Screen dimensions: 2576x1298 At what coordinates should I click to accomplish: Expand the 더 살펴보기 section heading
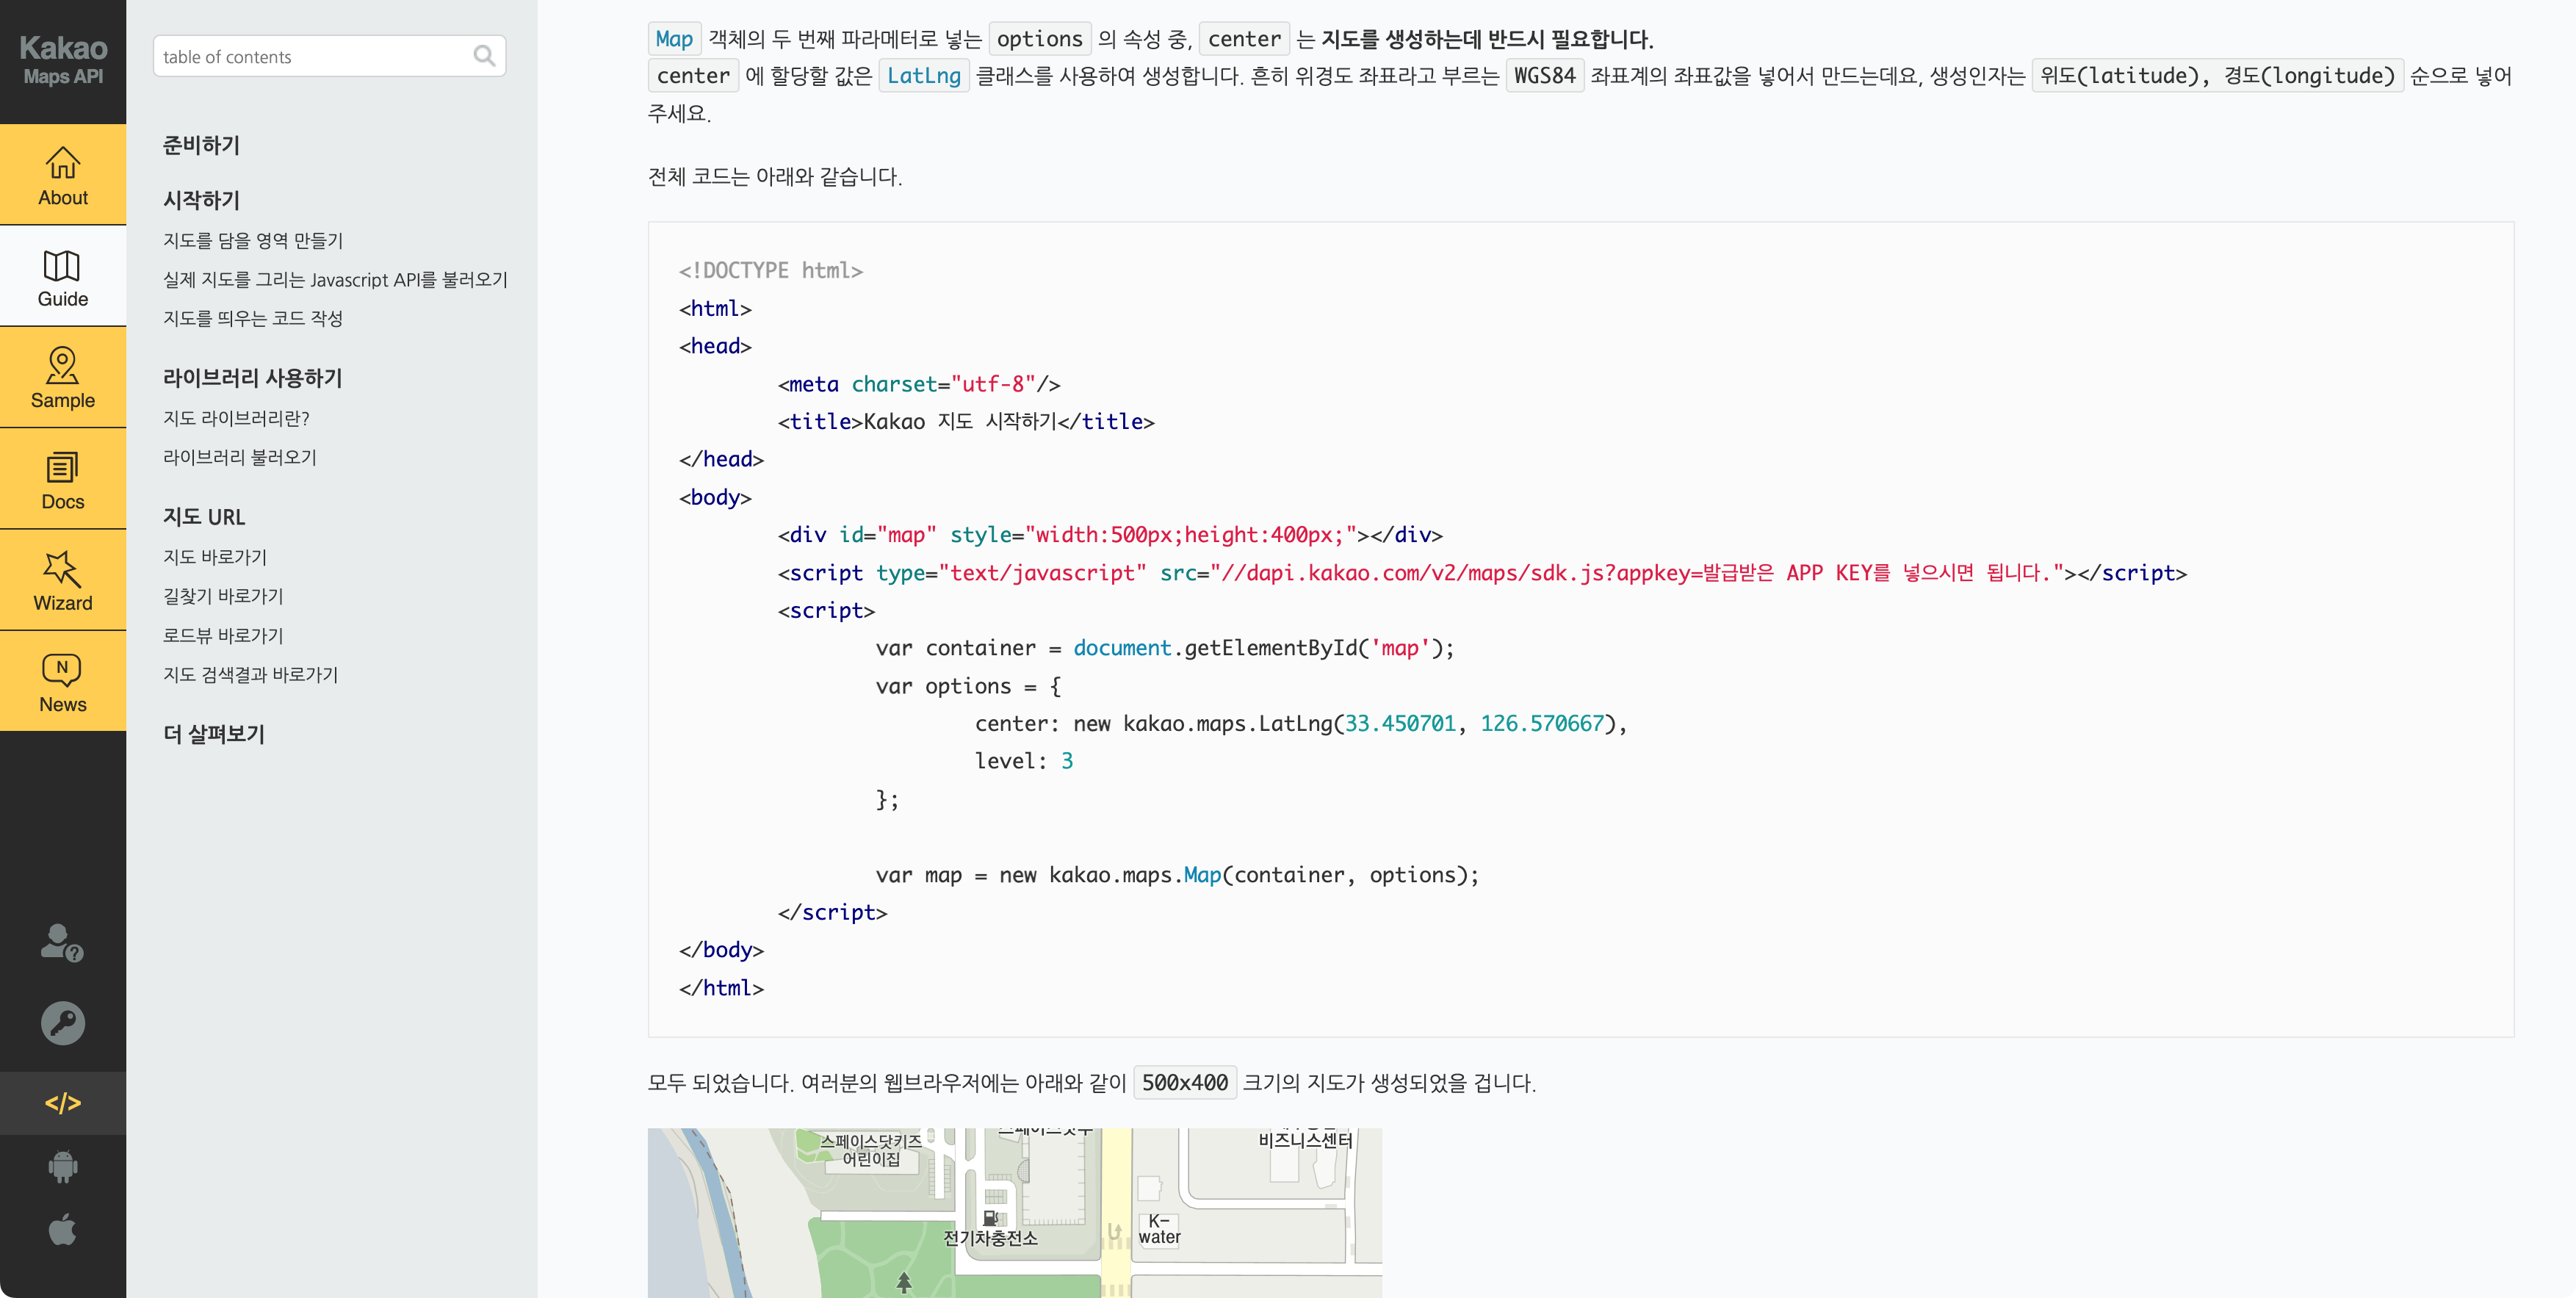click(214, 734)
